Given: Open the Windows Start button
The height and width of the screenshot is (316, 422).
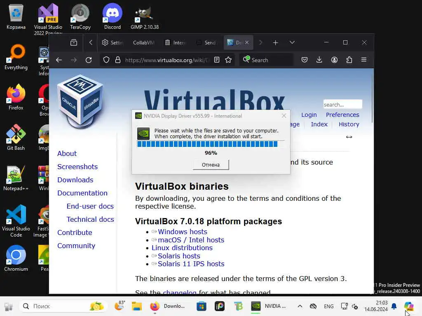Looking at the screenshot, I should click(x=8, y=306).
